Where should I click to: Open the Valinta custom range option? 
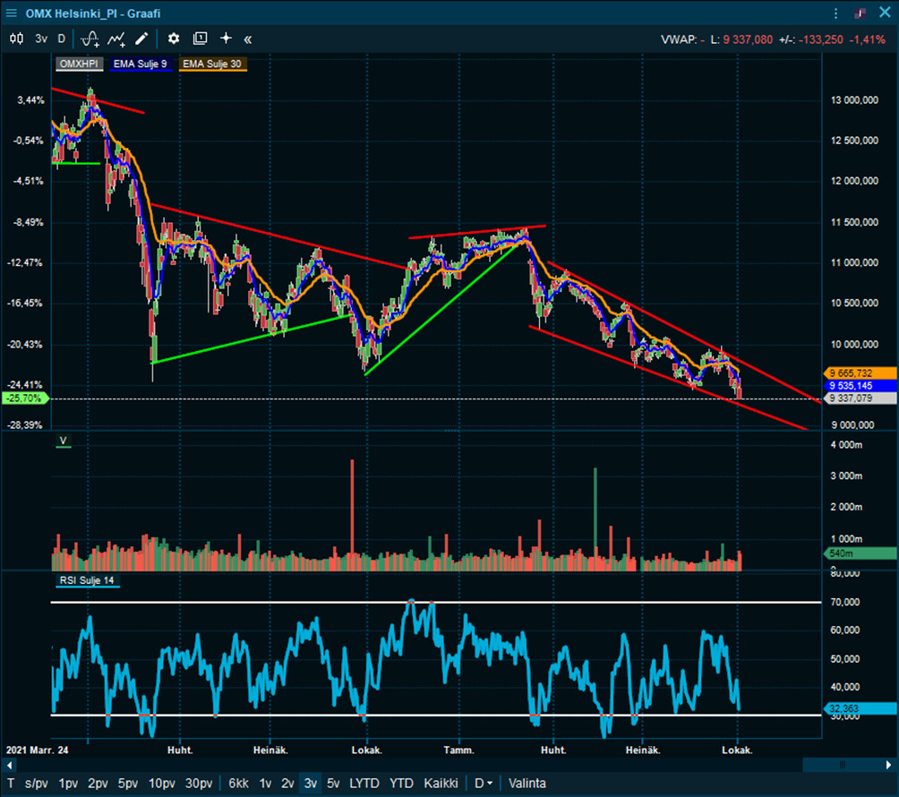[527, 784]
